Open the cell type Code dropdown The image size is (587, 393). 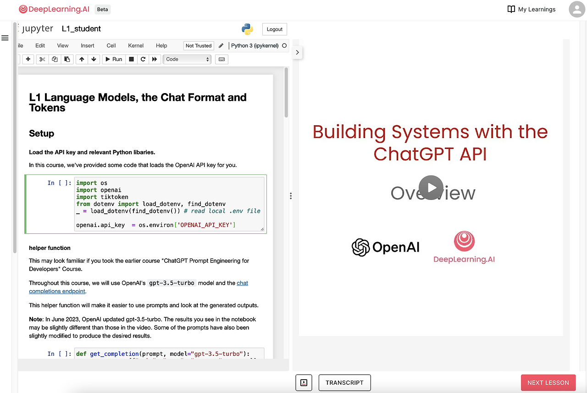point(187,59)
